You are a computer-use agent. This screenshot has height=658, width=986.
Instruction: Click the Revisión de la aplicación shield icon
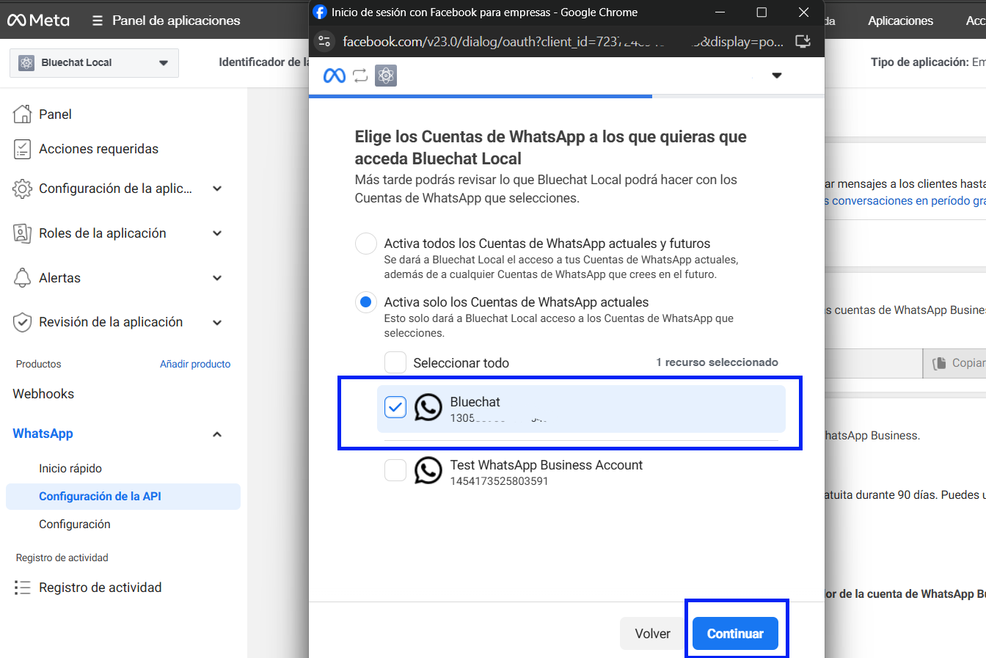point(23,322)
